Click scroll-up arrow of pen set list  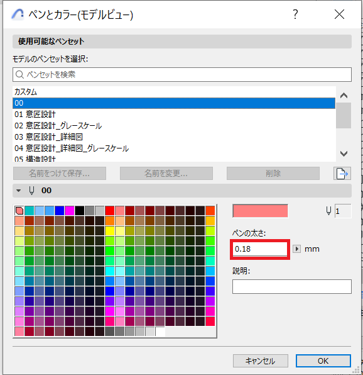point(344,96)
